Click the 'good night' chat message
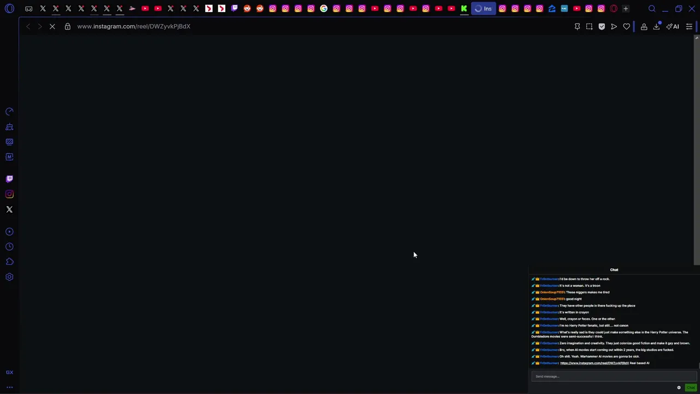 (x=574, y=299)
